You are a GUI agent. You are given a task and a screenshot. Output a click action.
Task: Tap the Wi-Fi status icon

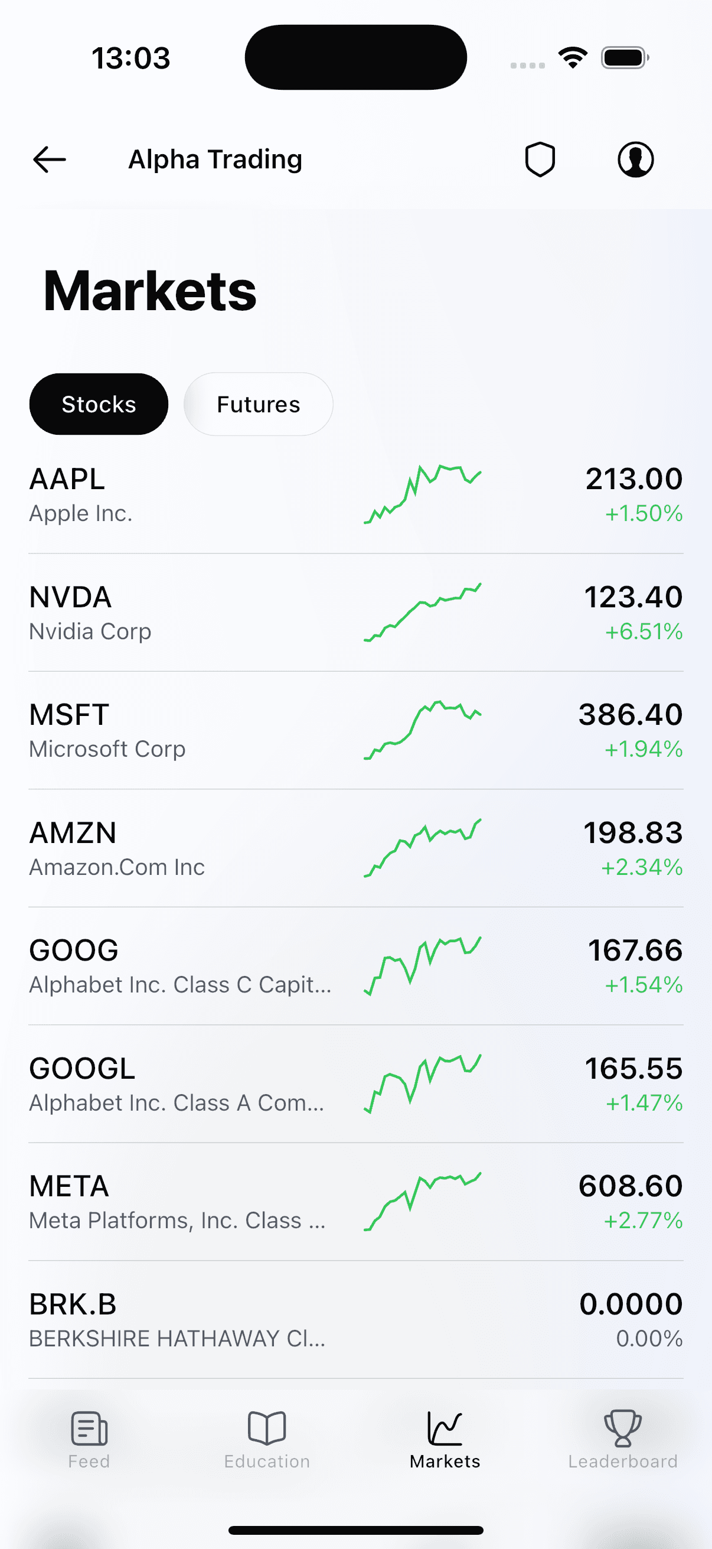click(x=573, y=58)
